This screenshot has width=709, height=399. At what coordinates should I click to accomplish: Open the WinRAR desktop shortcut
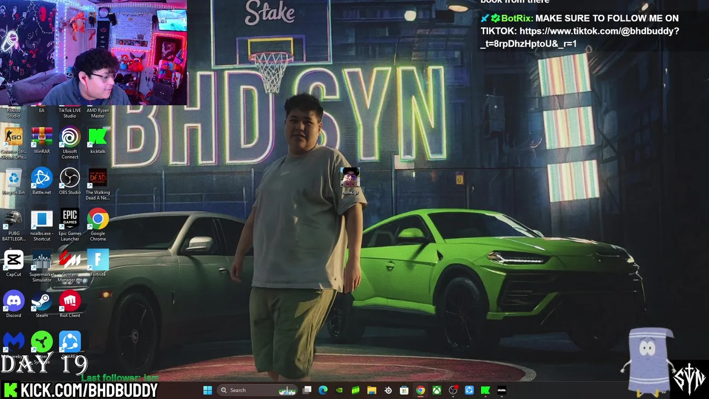click(42, 141)
